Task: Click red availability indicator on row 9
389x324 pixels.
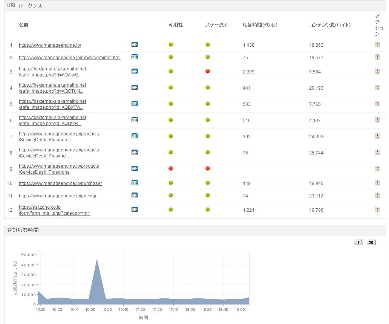Action: [x=171, y=168]
